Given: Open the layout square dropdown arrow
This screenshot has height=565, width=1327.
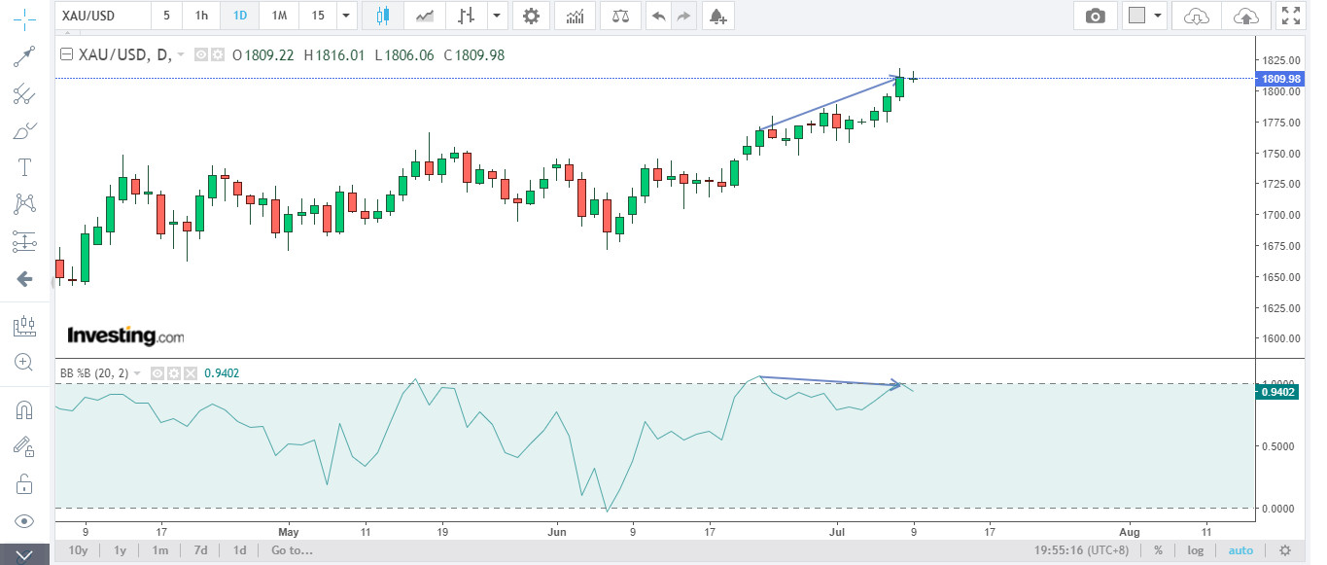Looking at the screenshot, I should pyautogui.click(x=1157, y=16).
